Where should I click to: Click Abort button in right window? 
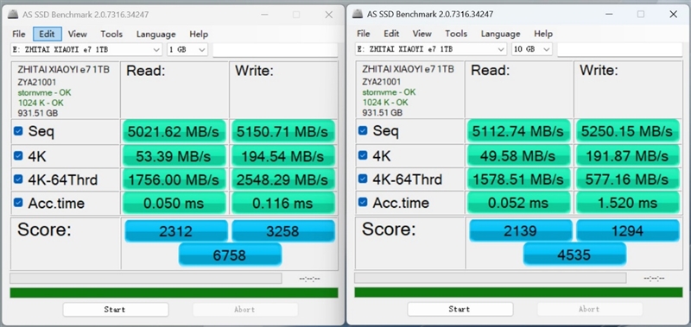[x=589, y=309]
